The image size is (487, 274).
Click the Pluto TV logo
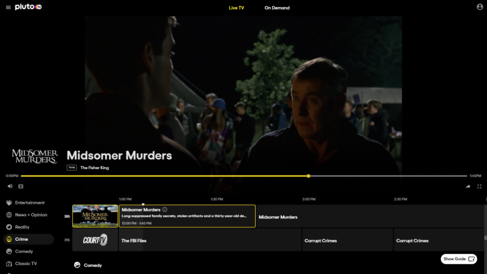click(28, 7)
